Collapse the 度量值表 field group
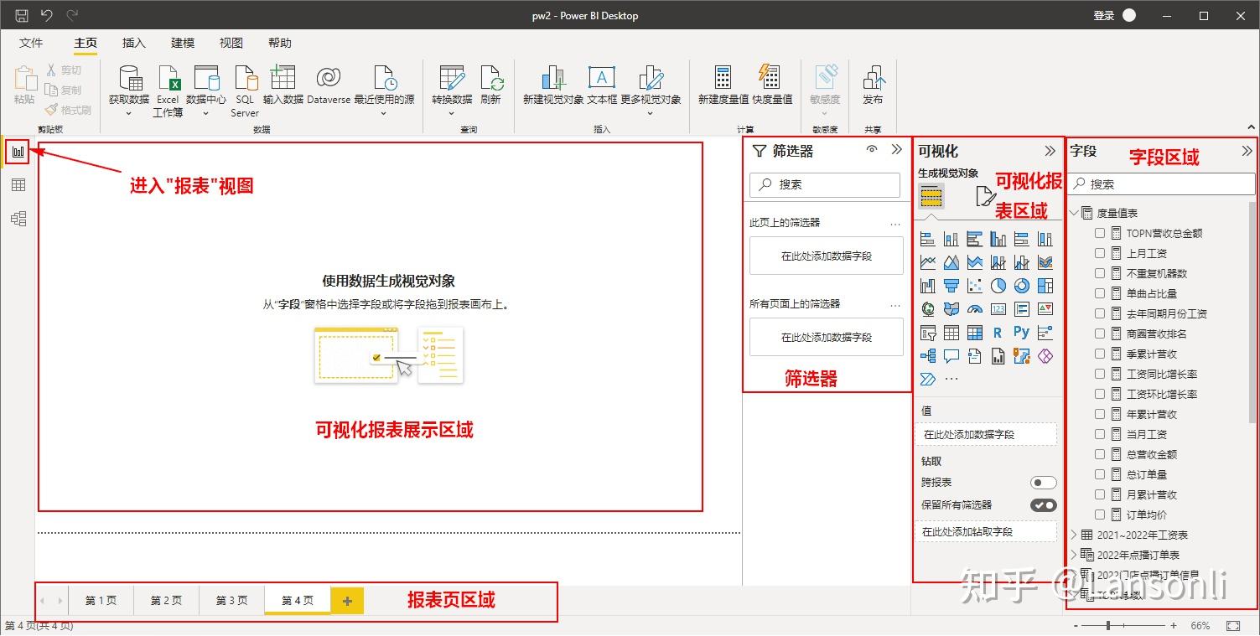Viewport: 1260px width, 636px height. click(x=1074, y=212)
